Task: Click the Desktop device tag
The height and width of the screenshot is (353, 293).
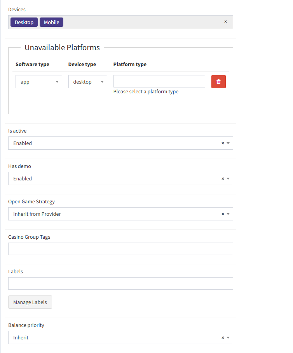Action: click(24, 22)
